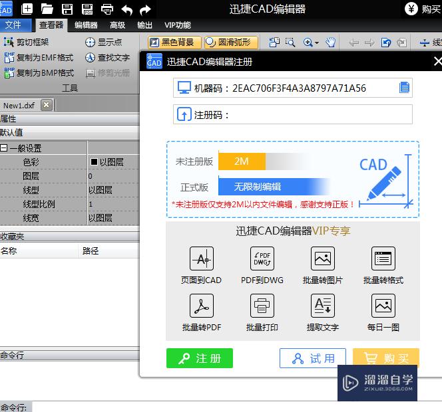Switch to the Editor (编辑器) tab
Viewport: 442px width, 412px height.
[x=86, y=25]
